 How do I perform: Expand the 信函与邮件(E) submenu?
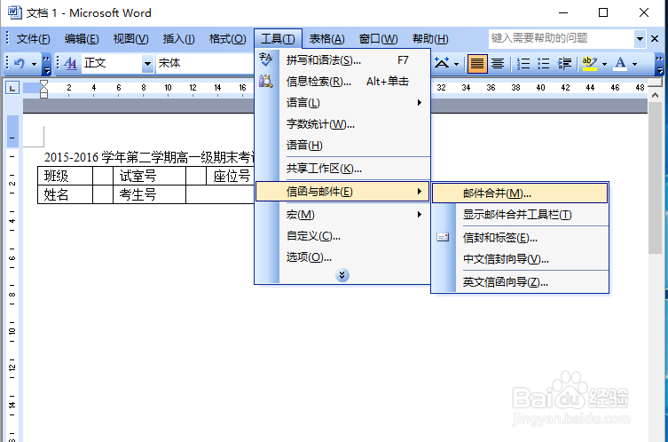pyautogui.click(x=342, y=192)
